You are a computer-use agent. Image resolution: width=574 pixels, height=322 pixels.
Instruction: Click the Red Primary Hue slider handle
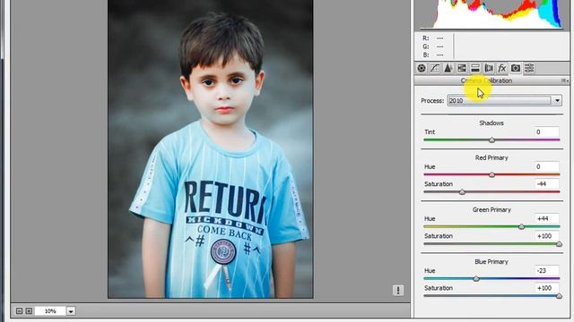(x=492, y=175)
